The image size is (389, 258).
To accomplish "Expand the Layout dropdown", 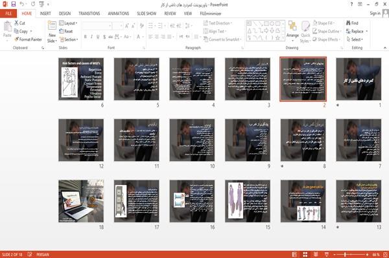I will (68, 23).
